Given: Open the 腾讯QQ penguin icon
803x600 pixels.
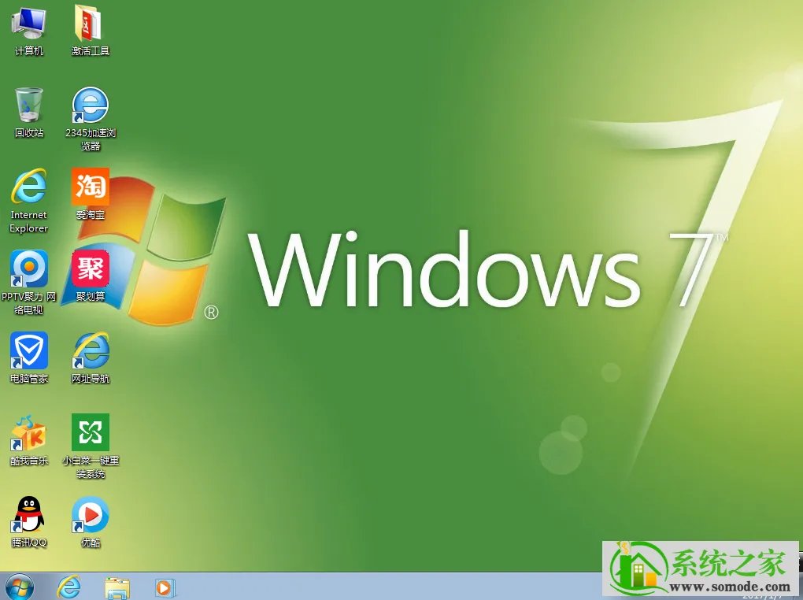Looking at the screenshot, I should pyautogui.click(x=29, y=515).
